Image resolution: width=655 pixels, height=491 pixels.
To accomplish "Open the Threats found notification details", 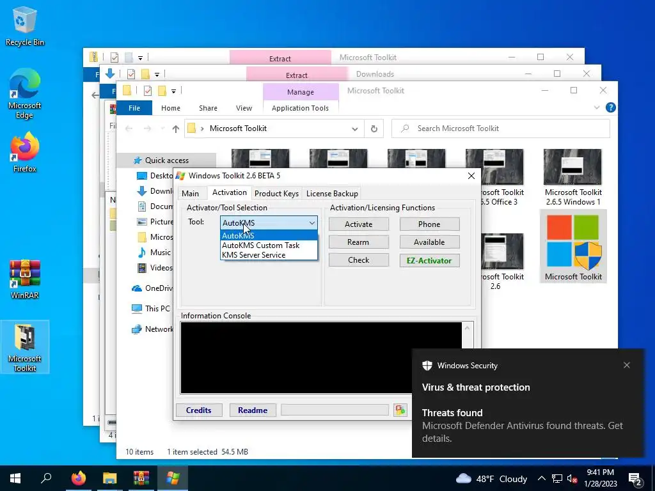I will tap(522, 425).
